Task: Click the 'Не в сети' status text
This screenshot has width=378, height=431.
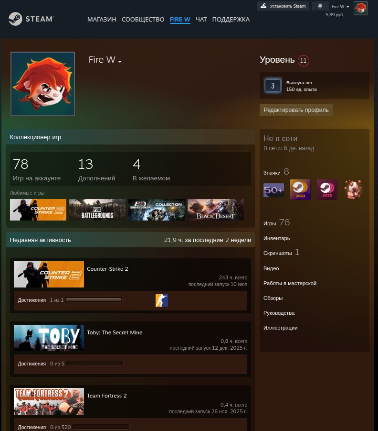Action: [280, 138]
